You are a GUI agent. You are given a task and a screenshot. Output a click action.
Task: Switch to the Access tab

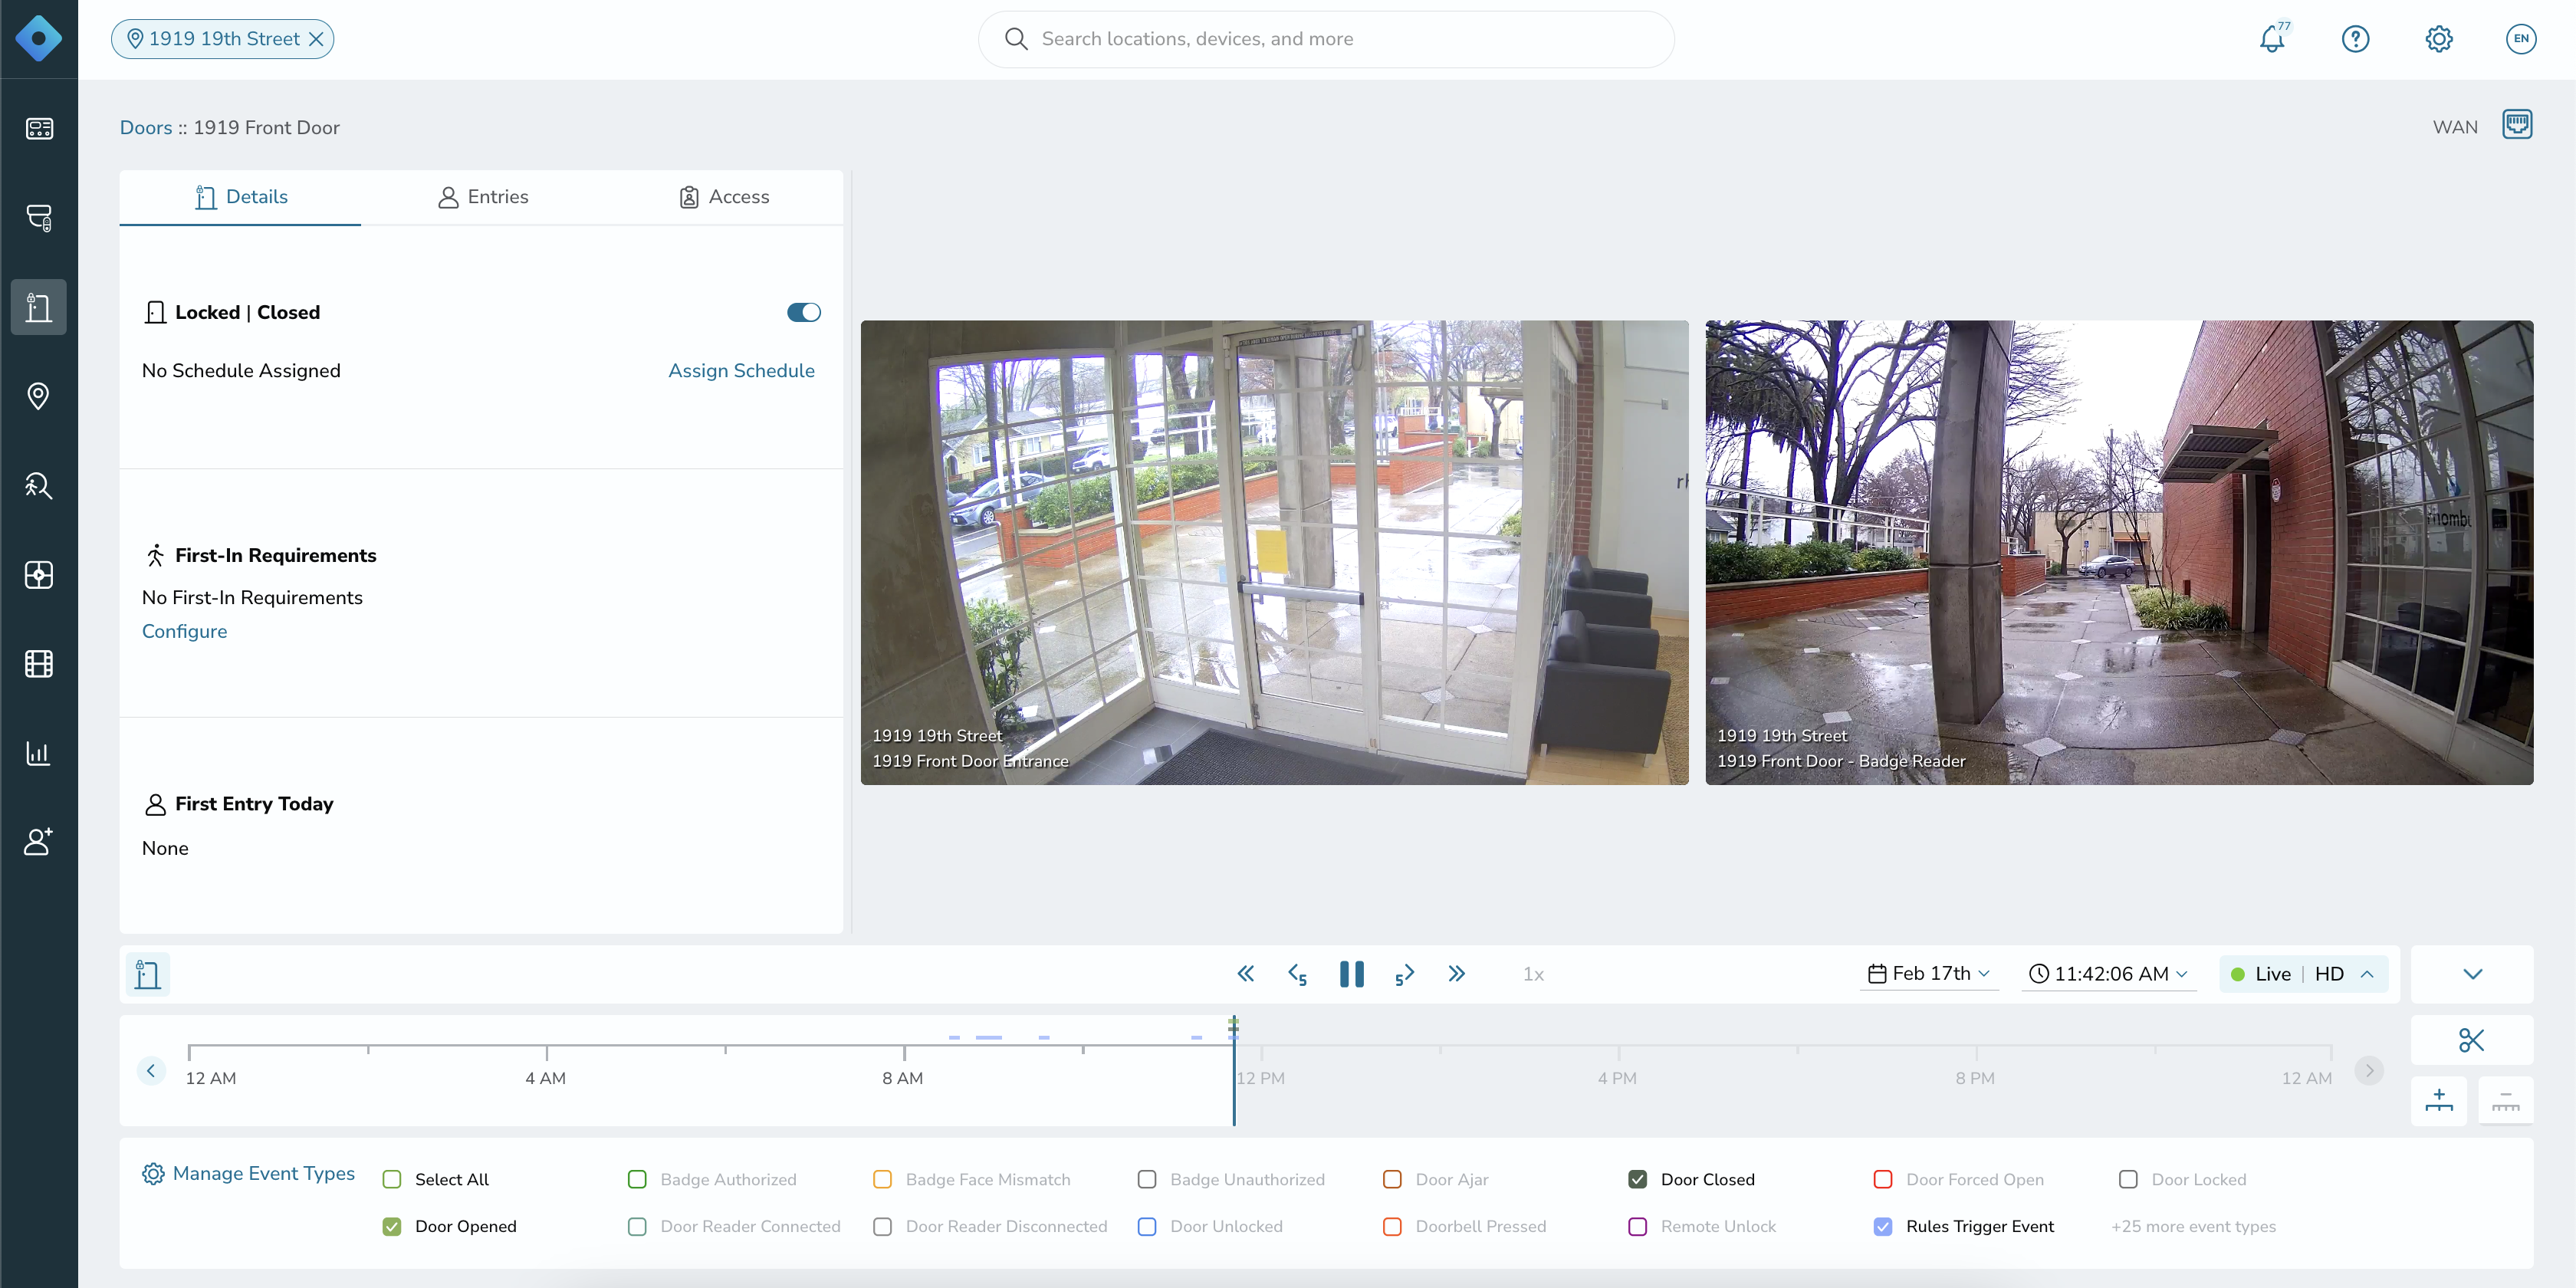point(724,197)
